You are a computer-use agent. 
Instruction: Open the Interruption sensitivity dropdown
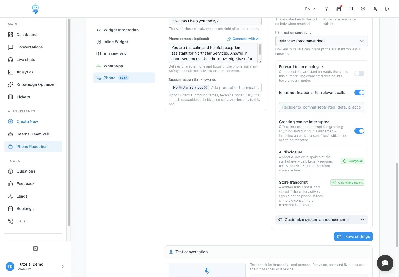tap(321, 41)
